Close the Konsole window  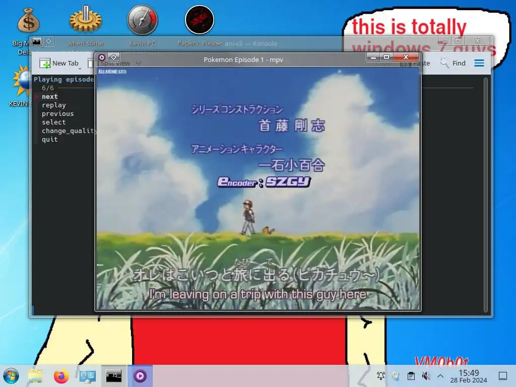[478, 41]
